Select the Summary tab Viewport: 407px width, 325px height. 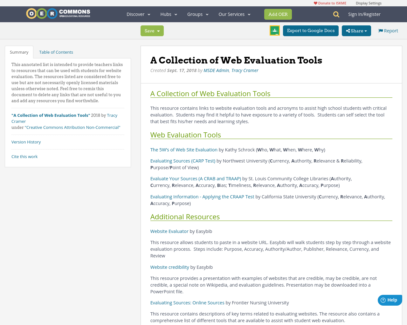point(19,51)
